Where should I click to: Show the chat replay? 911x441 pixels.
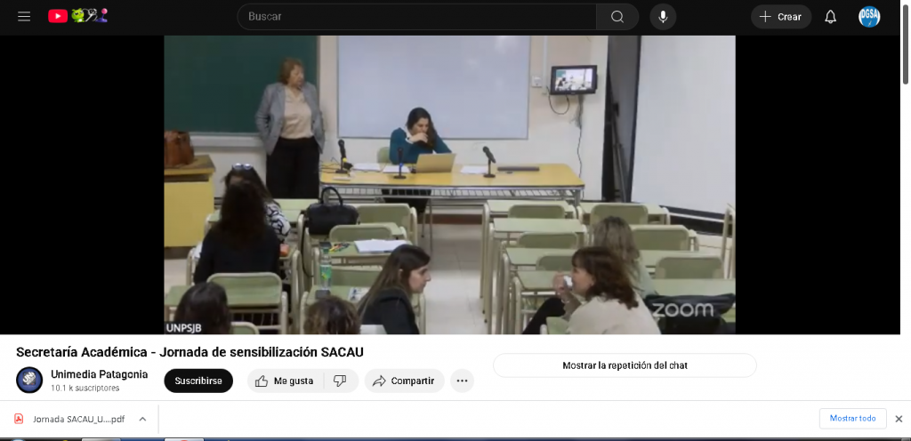coord(625,365)
